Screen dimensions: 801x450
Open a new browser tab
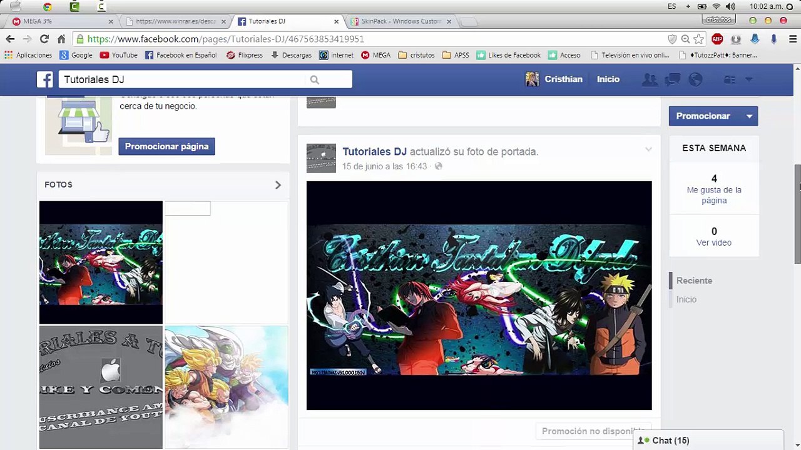coord(469,22)
